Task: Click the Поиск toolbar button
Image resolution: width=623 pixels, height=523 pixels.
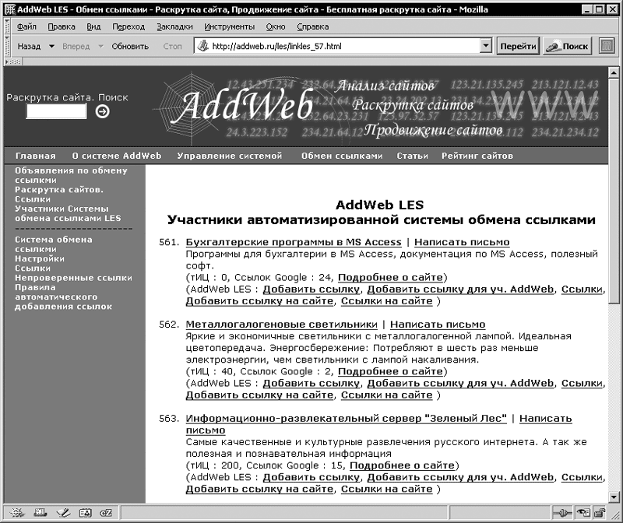Action: [567, 46]
